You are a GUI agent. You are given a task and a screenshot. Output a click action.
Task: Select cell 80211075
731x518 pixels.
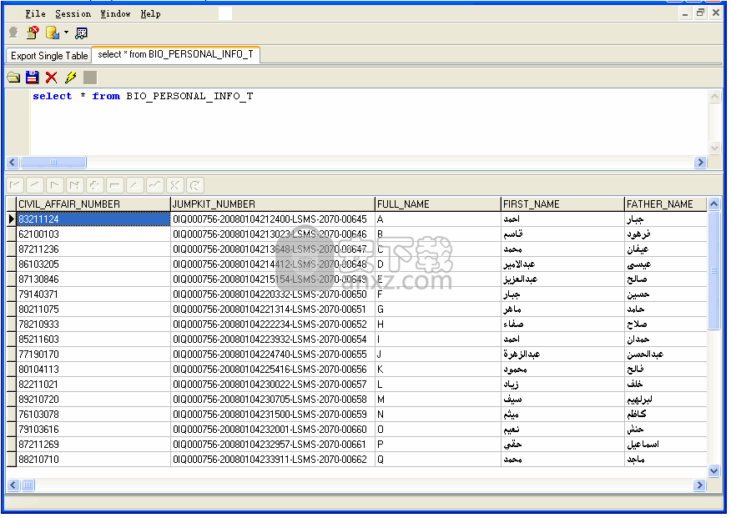click(93, 309)
